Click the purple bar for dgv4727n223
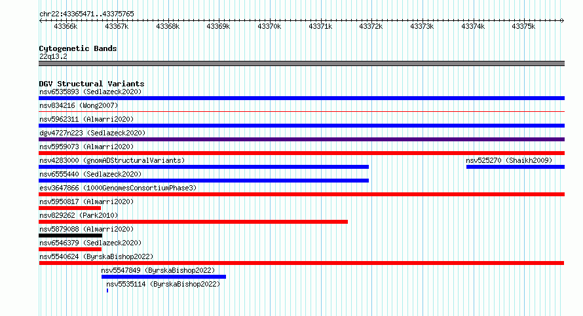The image size is (583, 316). (x=301, y=139)
